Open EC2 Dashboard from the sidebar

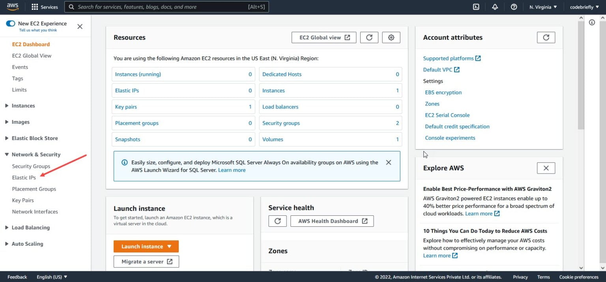(30, 44)
